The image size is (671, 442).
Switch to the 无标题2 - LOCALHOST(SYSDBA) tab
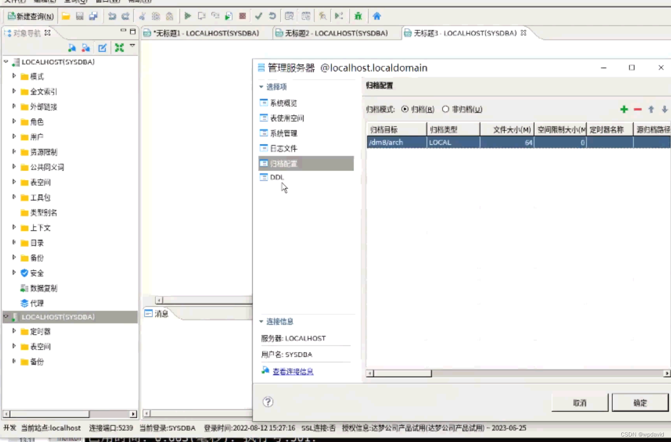pos(336,33)
